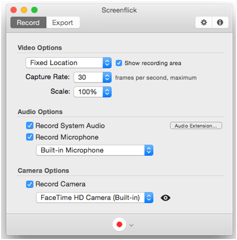237x240 pixels.
Task: Zoom the window with the green button
Action: coord(34,10)
